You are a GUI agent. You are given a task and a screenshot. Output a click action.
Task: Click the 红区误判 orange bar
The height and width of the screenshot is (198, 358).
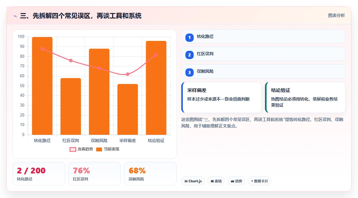pyautogui.click(x=71, y=106)
